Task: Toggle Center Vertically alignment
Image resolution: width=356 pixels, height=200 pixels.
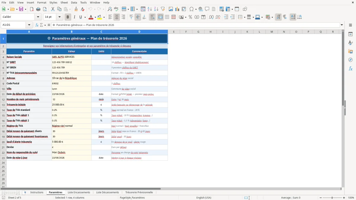Action: (x=138, y=17)
